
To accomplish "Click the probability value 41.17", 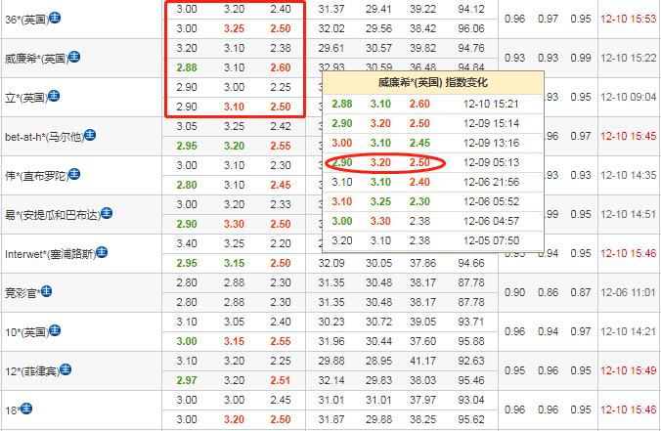I will coord(422,361).
